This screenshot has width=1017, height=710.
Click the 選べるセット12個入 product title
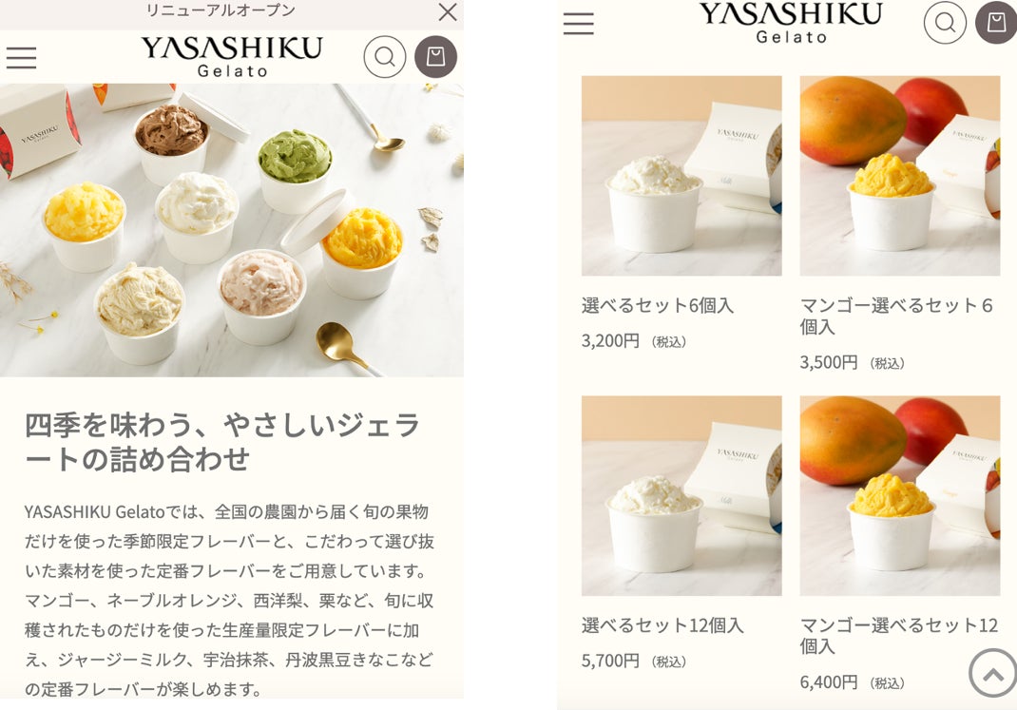[662, 625]
